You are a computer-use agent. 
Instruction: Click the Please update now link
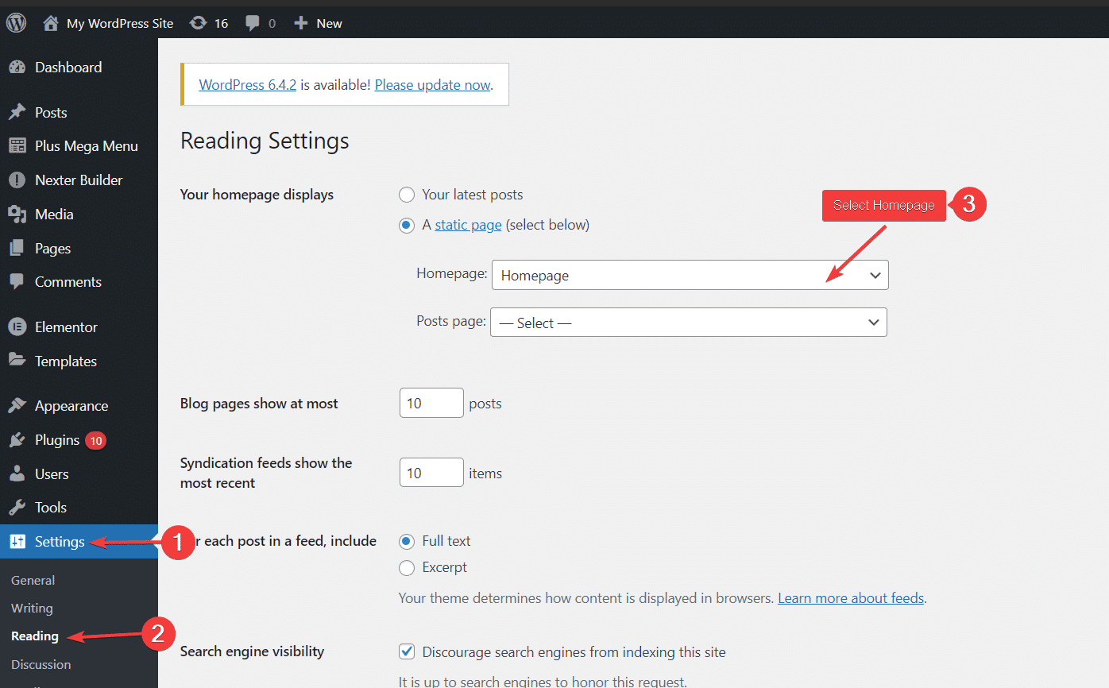(x=432, y=84)
